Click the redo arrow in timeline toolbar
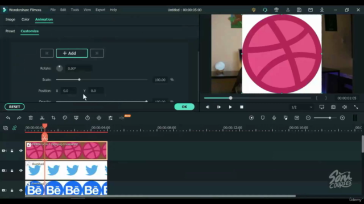Viewport: 364px width, 204px height. click(19, 118)
